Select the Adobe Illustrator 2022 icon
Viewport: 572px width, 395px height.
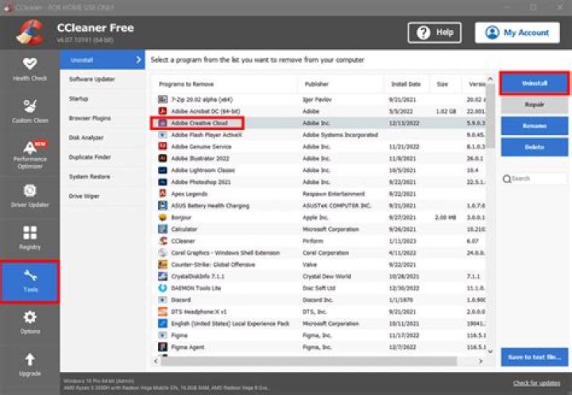point(163,159)
